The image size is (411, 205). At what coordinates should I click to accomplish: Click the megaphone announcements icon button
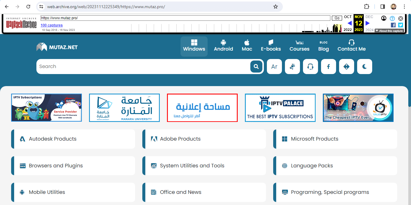tap(292, 67)
